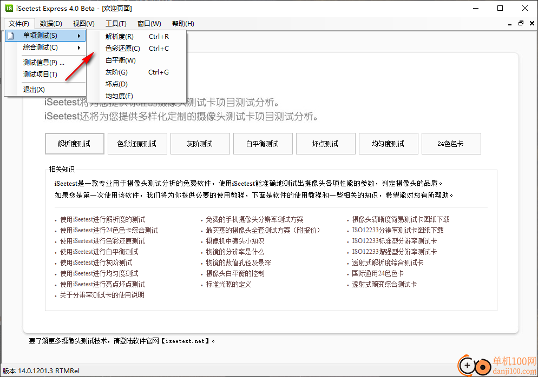Open the 数据(D) menu
The height and width of the screenshot is (377, 538).
(51, 24)
